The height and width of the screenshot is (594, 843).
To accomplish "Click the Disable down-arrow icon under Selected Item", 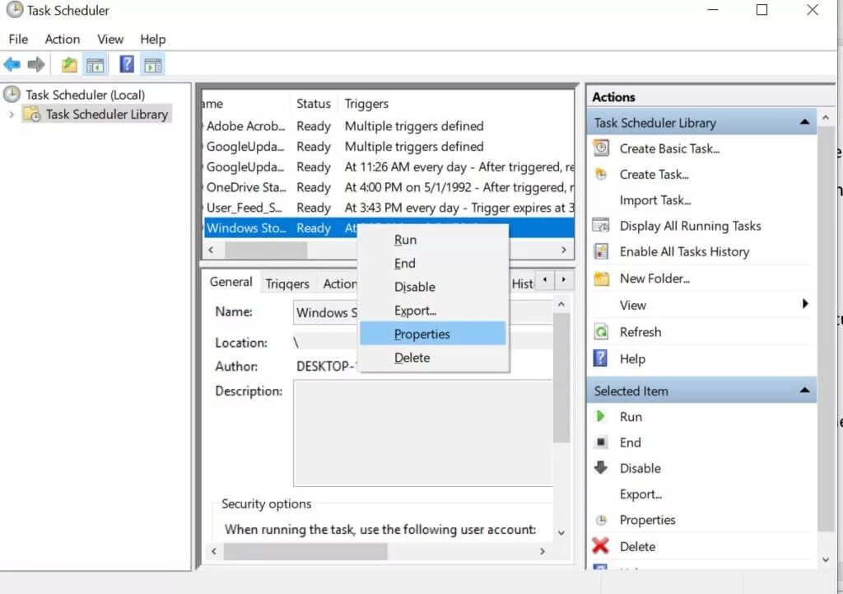I will pyautogui.click(x=600, y=467).
